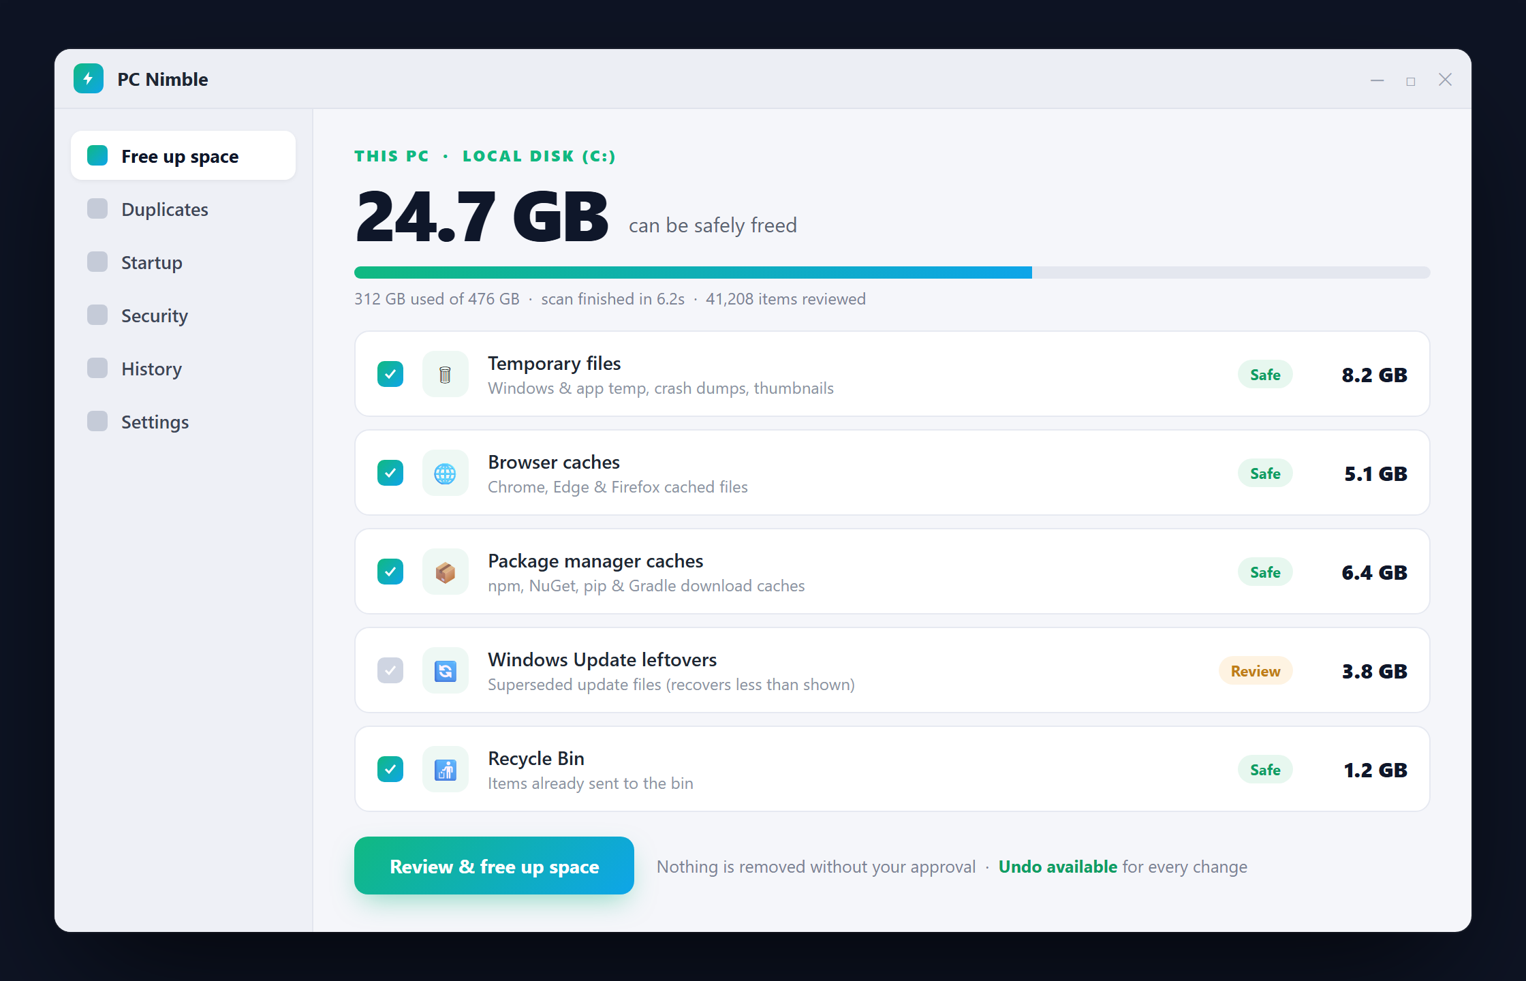Click the Package manager caches box icon
Image resolution: width=1526 pixels, height=981 pixels.
[446, 572]
